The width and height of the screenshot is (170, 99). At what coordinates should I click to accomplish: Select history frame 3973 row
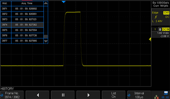click(x=22, y=19)
